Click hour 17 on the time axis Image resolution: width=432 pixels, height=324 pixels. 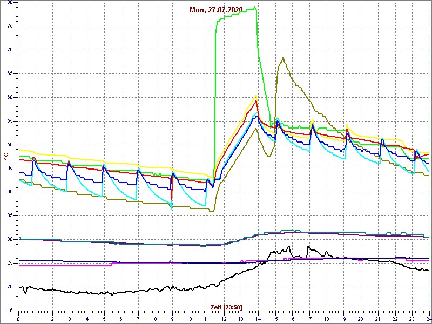click(309, 318)
